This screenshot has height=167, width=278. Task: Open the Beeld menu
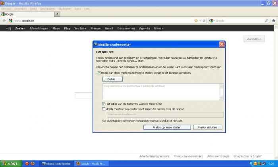click(x=33, y=9)
